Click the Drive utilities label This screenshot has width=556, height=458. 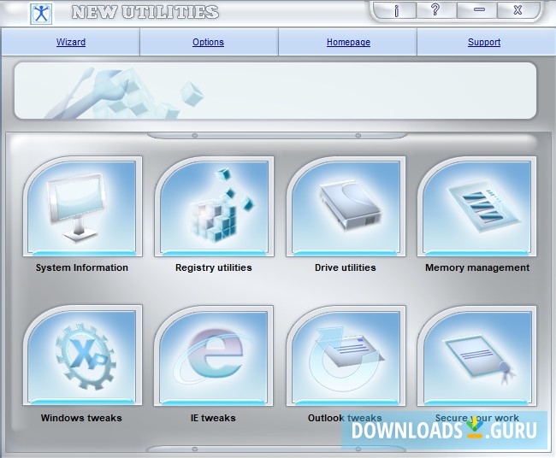346,267
